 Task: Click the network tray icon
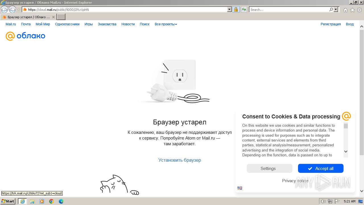point(330,201)
